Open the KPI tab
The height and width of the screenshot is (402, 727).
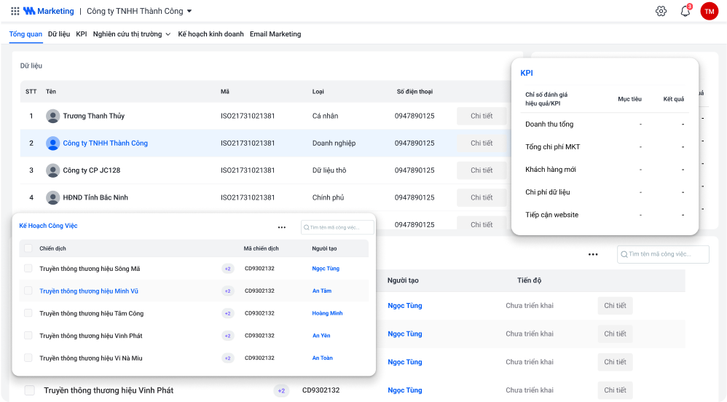point(82,33)
